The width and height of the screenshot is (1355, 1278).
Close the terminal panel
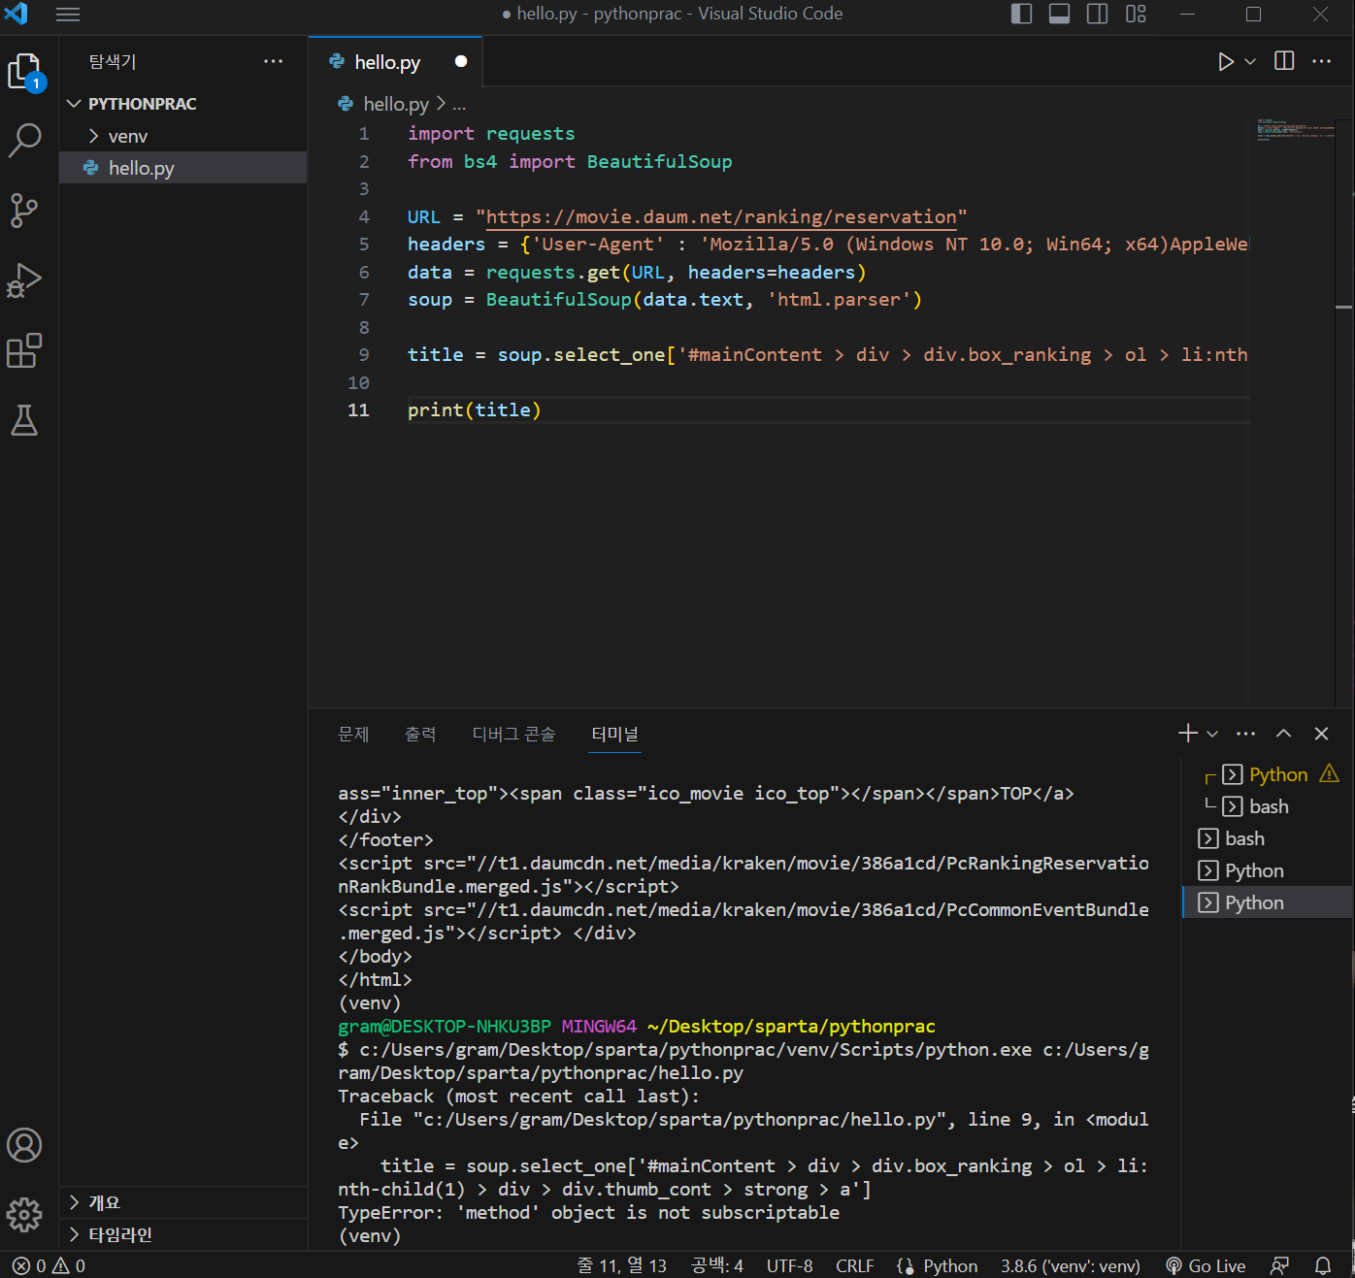[1321, 734]
